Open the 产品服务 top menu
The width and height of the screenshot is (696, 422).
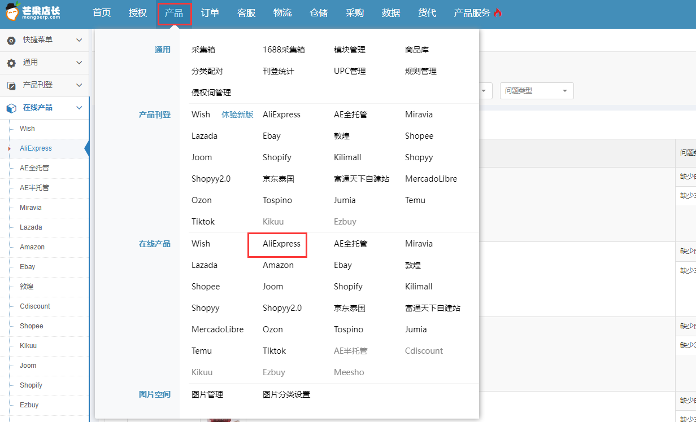(472, 13)
